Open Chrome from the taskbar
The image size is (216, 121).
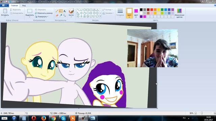pos(53,118)
